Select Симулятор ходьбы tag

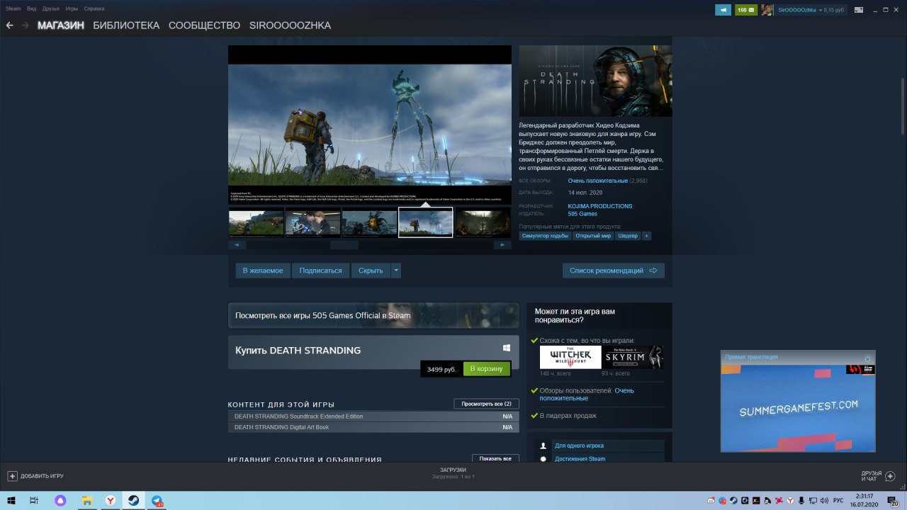(x=545, y=236)
